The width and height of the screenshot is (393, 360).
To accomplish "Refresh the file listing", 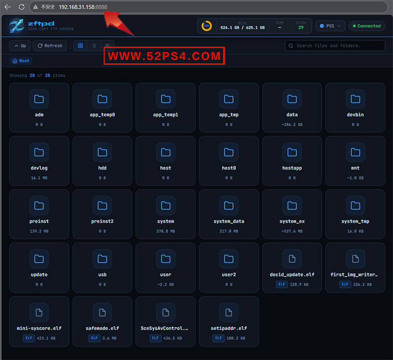I will [x=50, y=46].
